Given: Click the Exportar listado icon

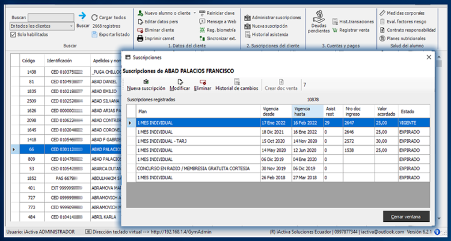Looking at the screenshot, I should coord(94,35).
